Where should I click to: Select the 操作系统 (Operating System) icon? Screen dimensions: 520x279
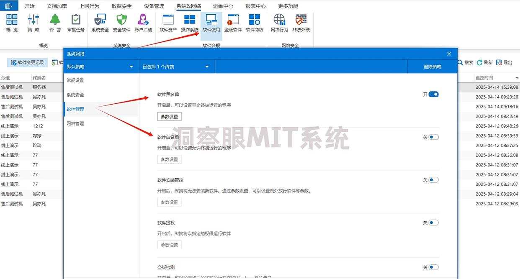[190, 23]
